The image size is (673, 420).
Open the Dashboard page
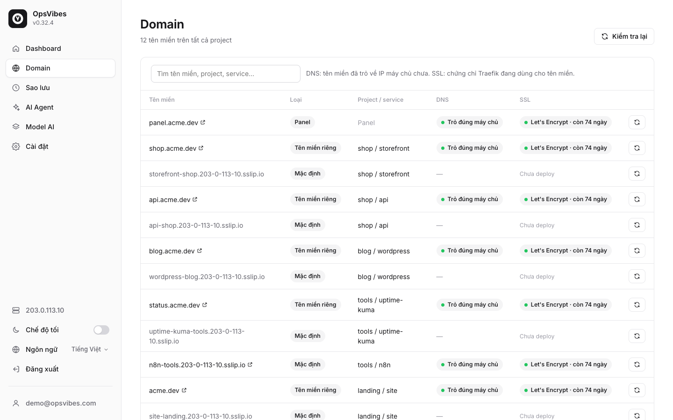(60, 49)
